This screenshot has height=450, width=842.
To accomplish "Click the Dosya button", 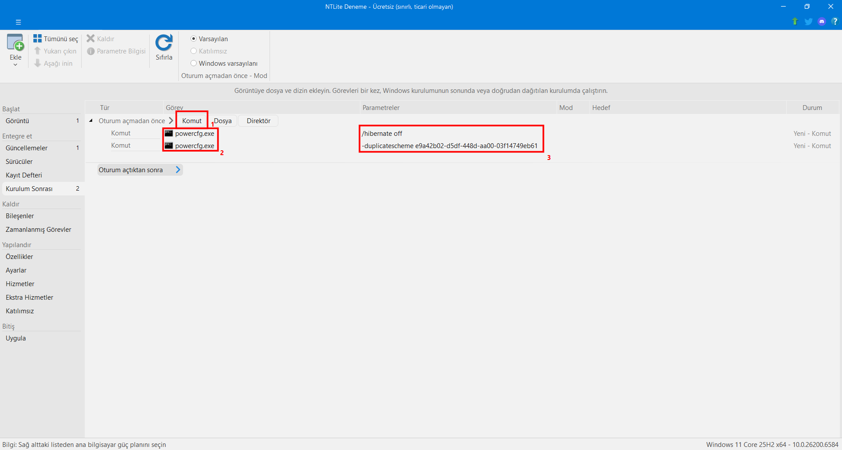I will pyautogui.click(x=223, y=120).
